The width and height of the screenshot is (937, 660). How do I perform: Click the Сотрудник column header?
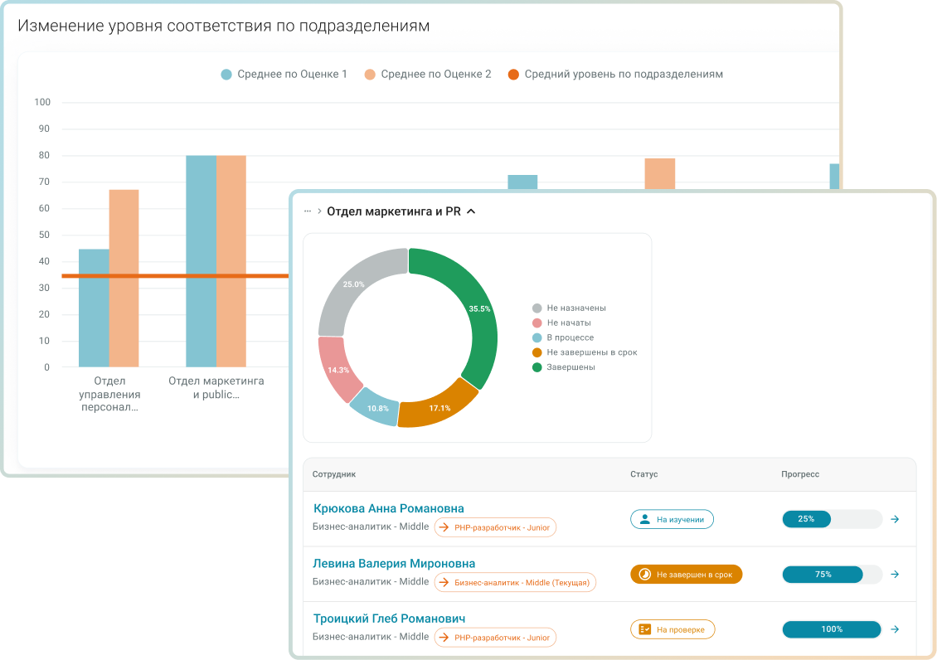pyautogui.click(x=334, y=474)
